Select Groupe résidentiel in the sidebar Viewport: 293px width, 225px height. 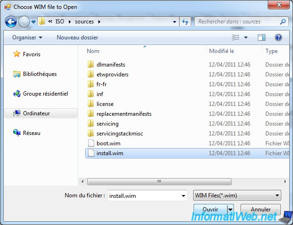click(45, 94)
